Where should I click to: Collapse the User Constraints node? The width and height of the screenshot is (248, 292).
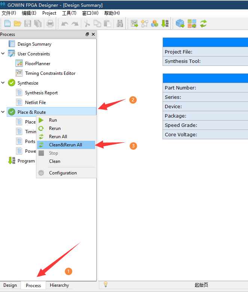click(x=3, y=54)
